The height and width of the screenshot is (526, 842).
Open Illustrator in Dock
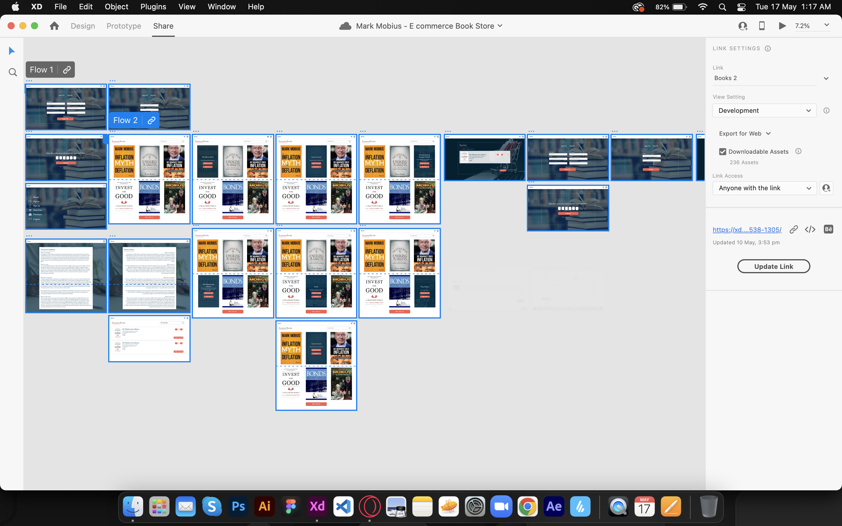pos(264,506)
